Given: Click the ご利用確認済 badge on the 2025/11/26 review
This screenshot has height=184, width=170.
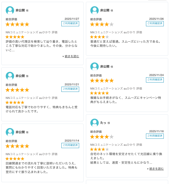Looking at the screenshot, I should (155, 24).
